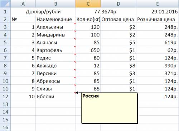
Task: Select row 13 header
Action: coord(5,104)
